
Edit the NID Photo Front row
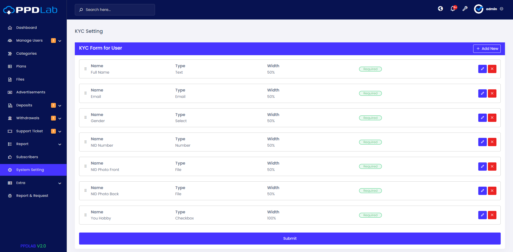482,166
